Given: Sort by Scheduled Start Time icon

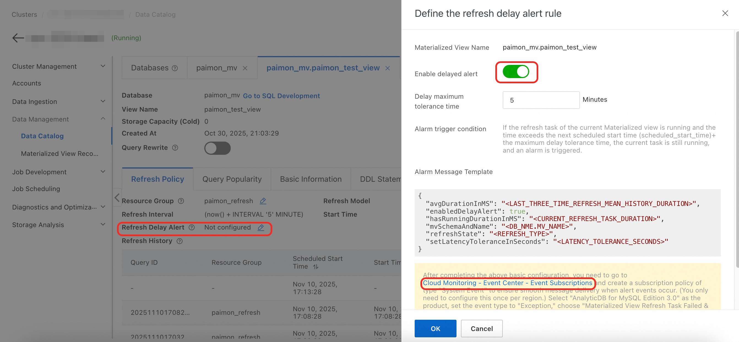Looking at the screenshot, I should [x=316, y=267].
